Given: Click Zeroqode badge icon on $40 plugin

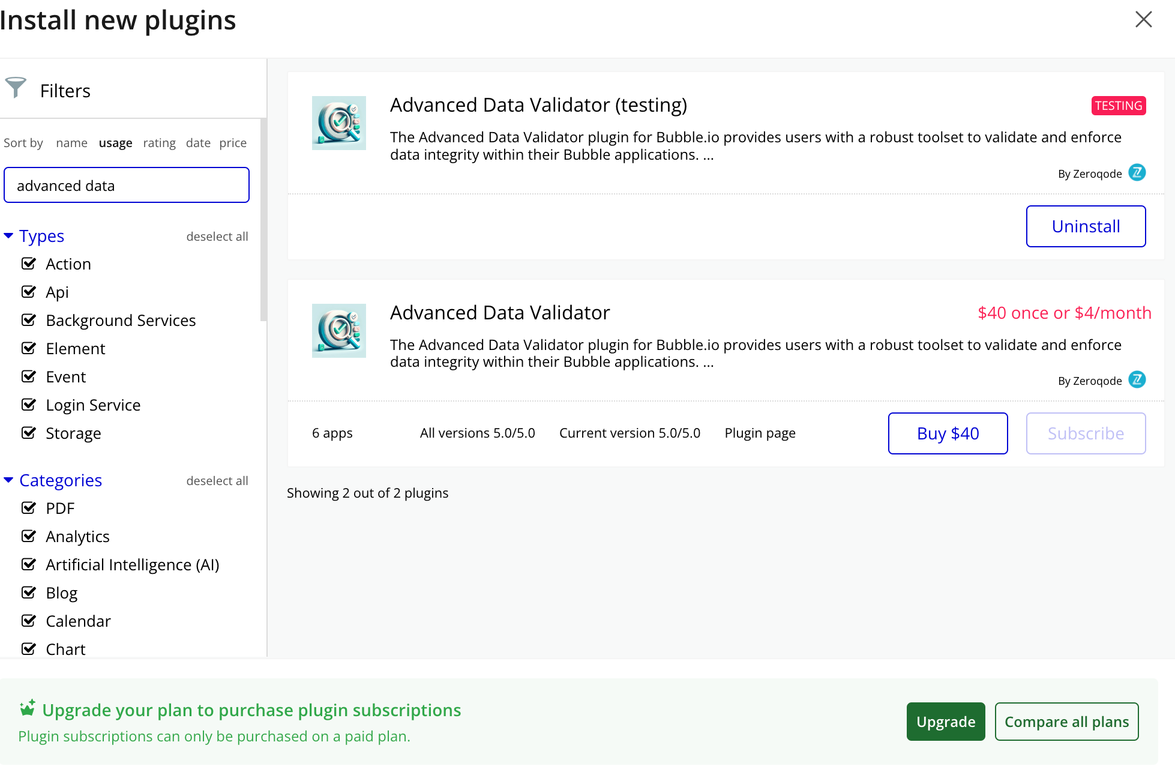Looking at the screenshot, I should [1137, 380].
